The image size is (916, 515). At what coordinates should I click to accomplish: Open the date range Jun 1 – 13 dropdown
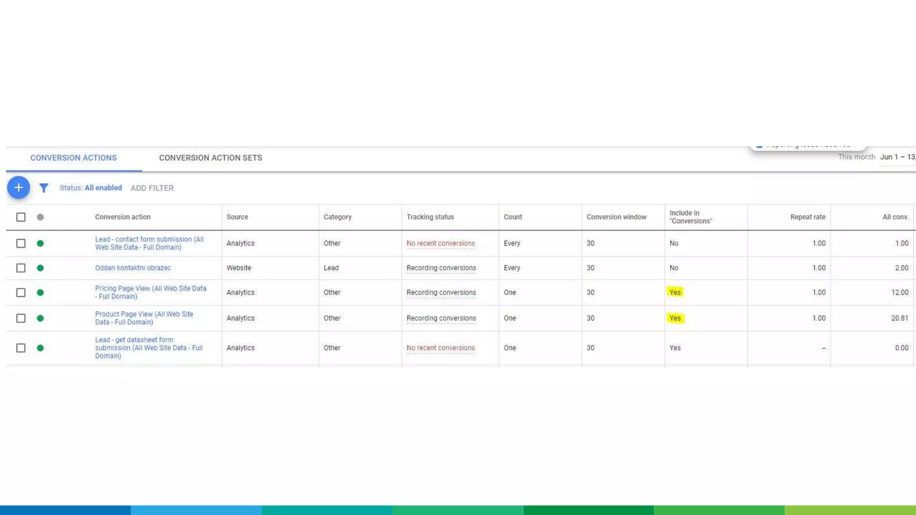coord(897,157)
